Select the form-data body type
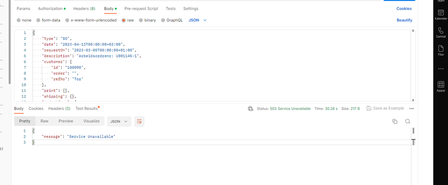448x185 pixels. coord(48,20)
